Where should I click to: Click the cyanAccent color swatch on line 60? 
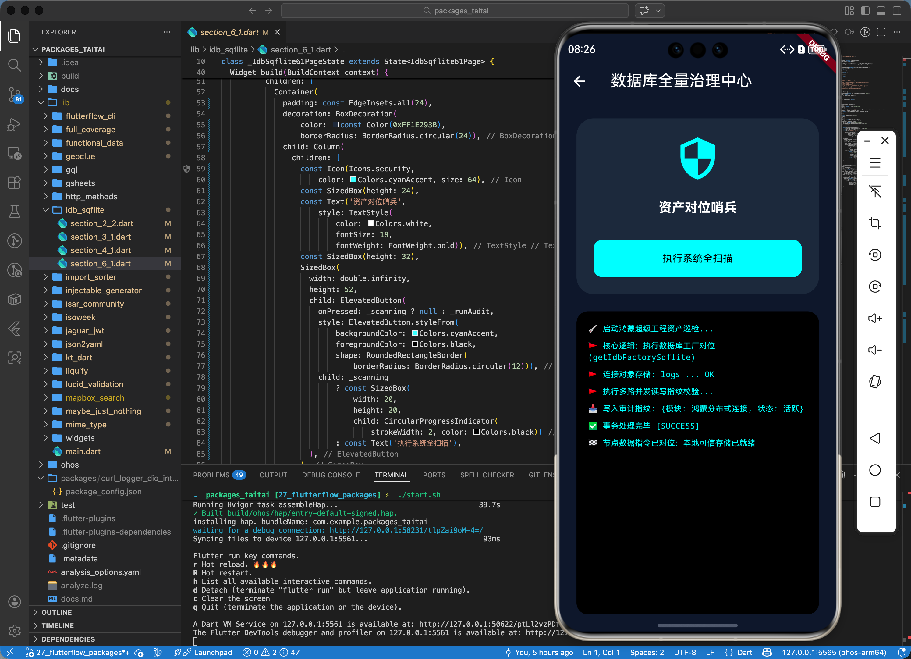point(353,180)
